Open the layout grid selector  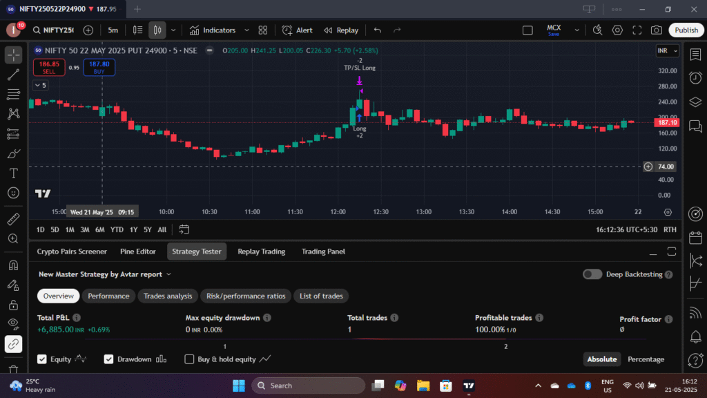(263, 30)
